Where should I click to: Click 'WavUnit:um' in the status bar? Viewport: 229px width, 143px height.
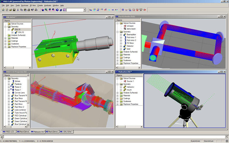[209, 141]
